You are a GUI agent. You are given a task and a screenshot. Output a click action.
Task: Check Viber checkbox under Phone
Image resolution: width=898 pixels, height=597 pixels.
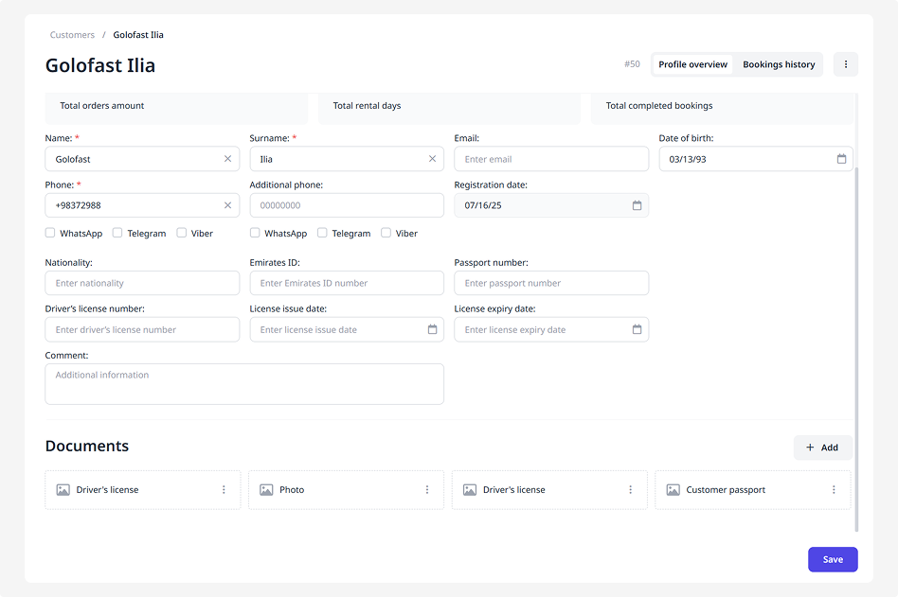(x=182, y=233)
